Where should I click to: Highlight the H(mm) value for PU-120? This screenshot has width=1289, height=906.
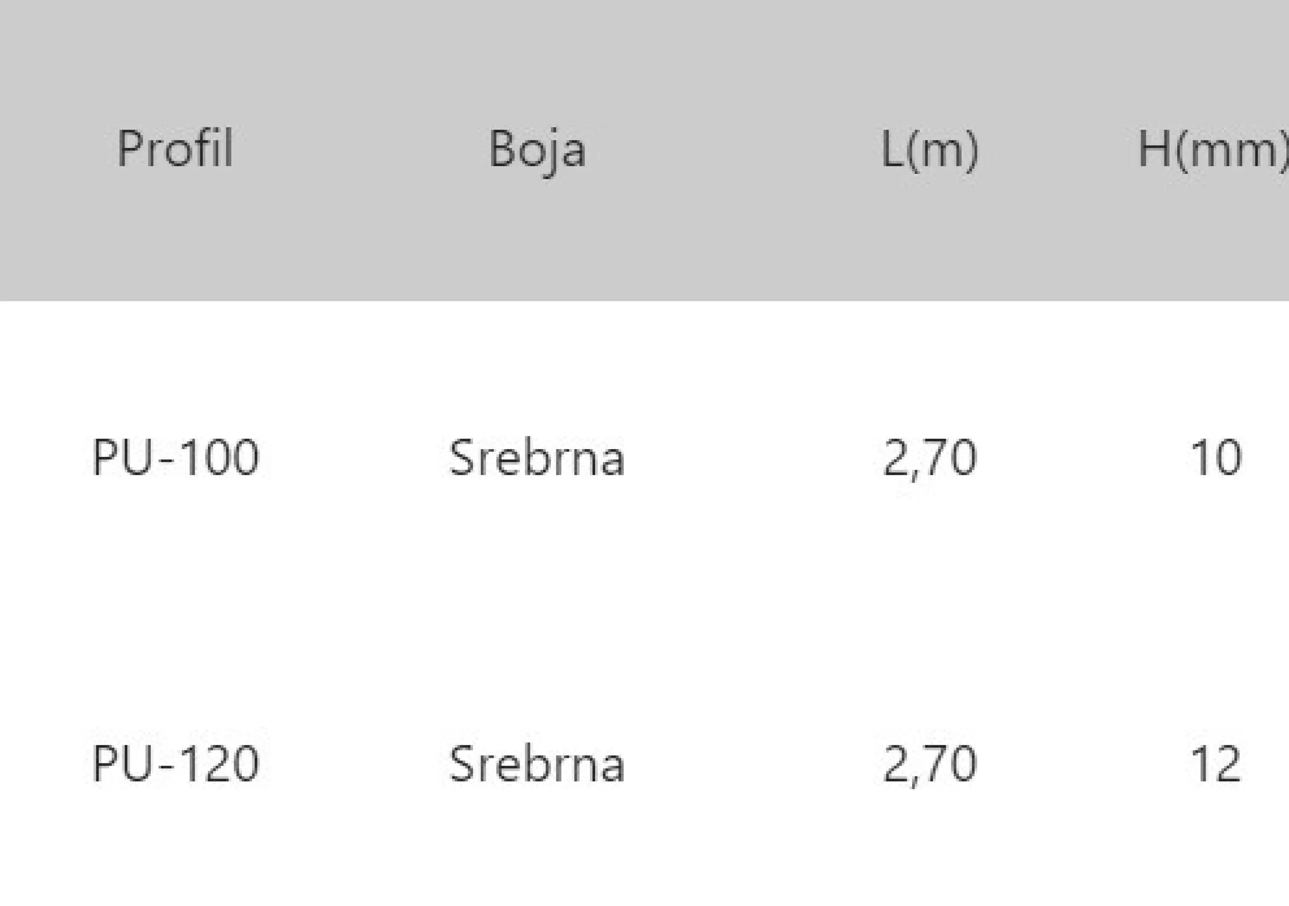pyautogui.click(x=1216, y=763)
